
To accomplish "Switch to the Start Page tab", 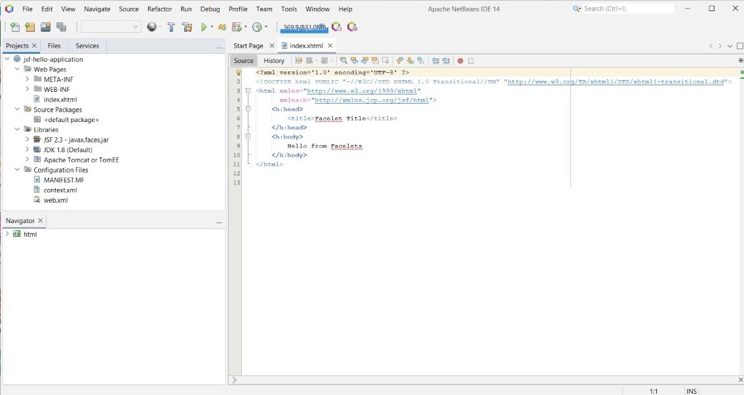I will pos(247,46).
